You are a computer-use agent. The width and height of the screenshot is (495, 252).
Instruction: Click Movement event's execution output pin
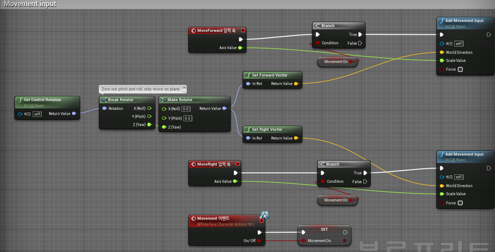(259, 232)
